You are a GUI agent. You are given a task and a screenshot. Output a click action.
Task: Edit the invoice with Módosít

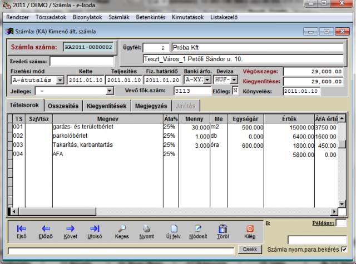(x=197, y=231)
